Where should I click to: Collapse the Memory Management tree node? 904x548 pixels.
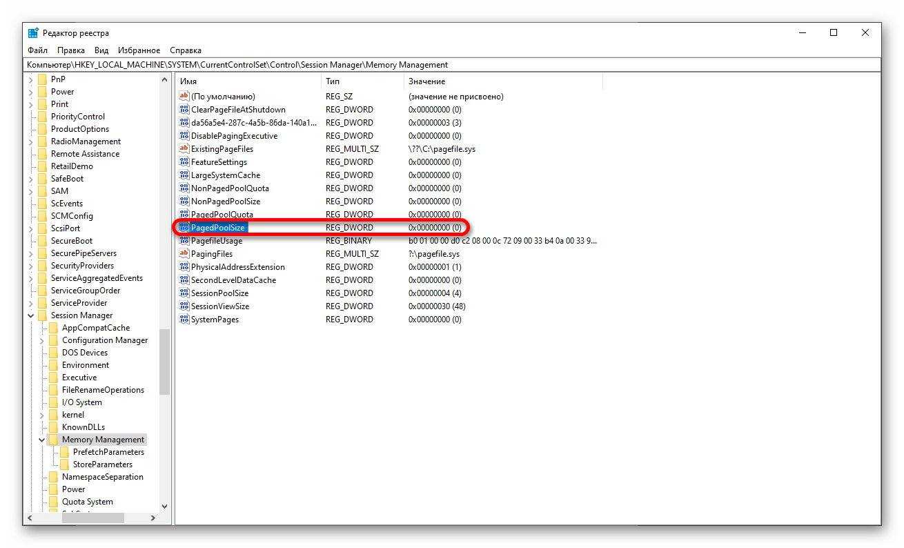[42, 440]
